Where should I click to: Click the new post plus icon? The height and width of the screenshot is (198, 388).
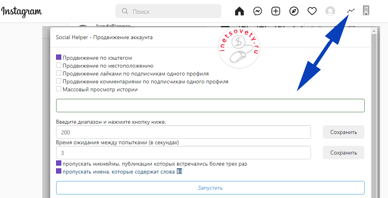276,11
